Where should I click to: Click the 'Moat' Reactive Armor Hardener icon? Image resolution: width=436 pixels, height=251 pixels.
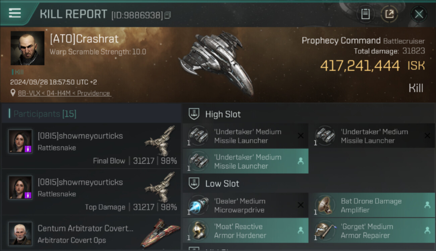click(x=198, y=231)
